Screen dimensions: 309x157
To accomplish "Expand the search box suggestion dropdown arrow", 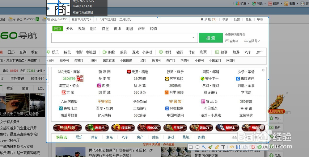I will [x=193, y=38].
